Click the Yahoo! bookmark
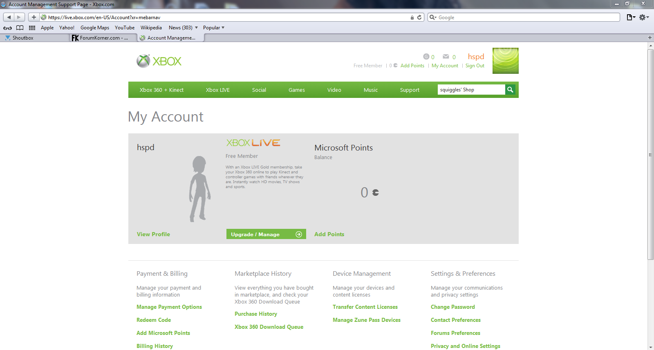 67,28
